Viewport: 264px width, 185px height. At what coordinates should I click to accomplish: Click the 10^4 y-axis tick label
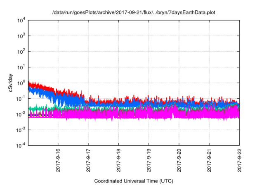(x=21, y=20)
